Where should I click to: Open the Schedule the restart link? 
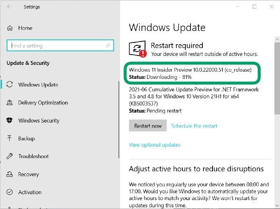194,126
